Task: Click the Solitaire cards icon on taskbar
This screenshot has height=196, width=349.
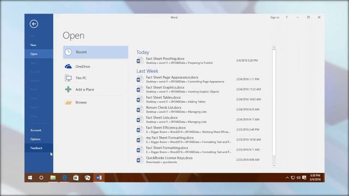Action: 87,177
